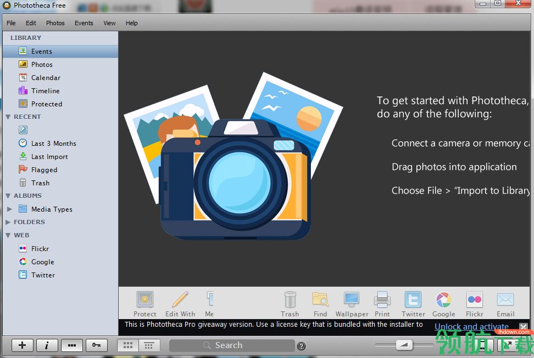Select Events in the Library sidebar
The image size is (534, 358).
[60, 52]
